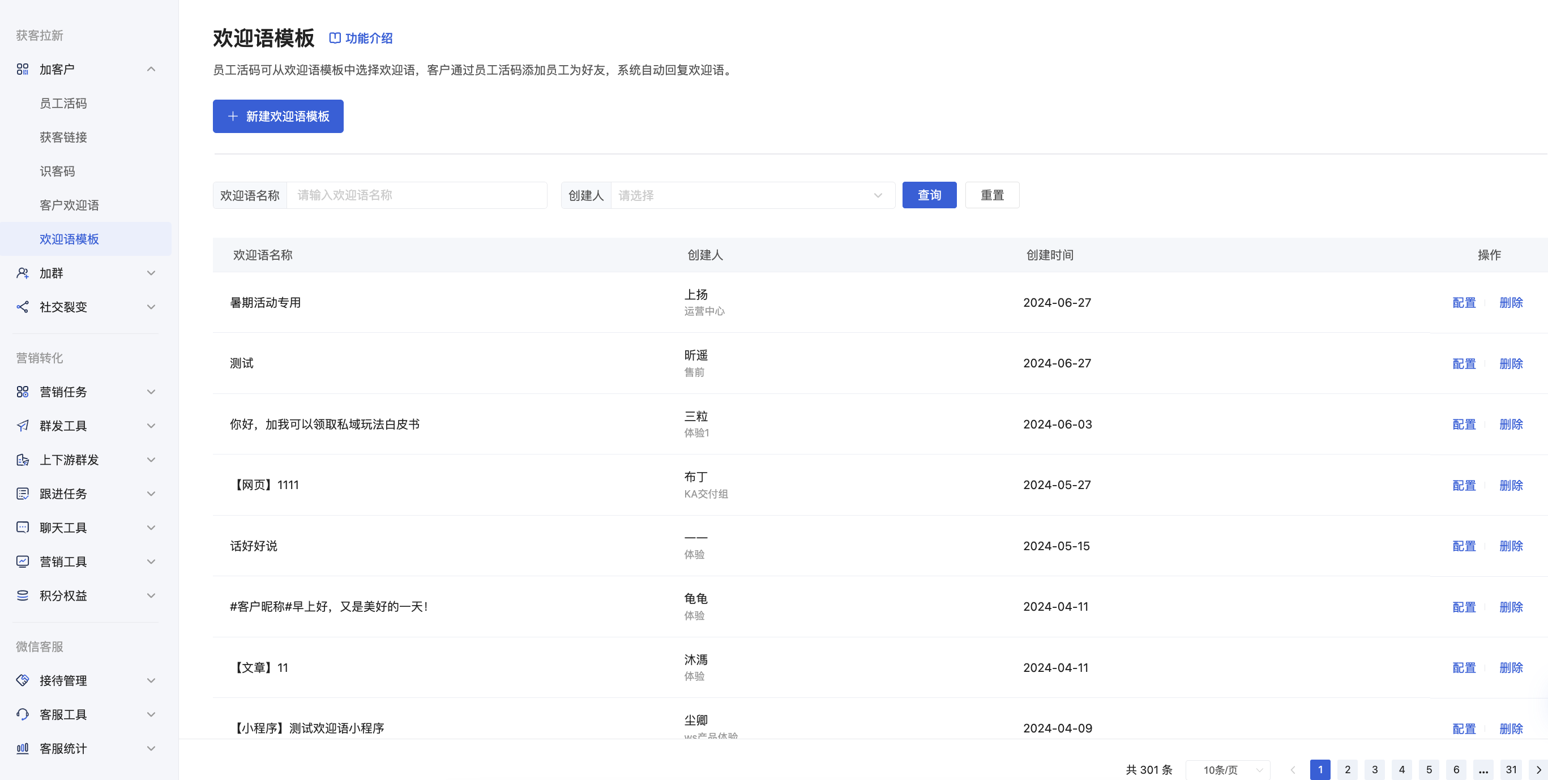Open the 功能介绍 link
This screenshot has height=780, width=1548.
361,38
